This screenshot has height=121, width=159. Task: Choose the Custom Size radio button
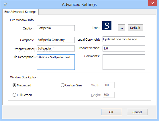pyautogui.click(x=71, y=85)
